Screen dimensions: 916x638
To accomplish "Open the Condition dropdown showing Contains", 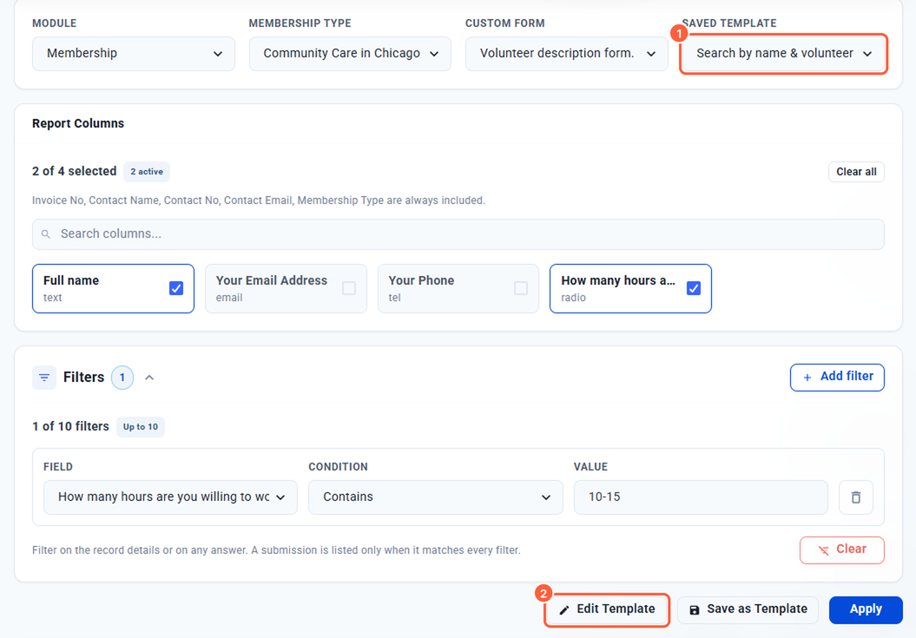I will (x=436, y=497).
